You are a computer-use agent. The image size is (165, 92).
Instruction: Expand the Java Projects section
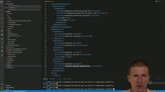click(10, 87)
